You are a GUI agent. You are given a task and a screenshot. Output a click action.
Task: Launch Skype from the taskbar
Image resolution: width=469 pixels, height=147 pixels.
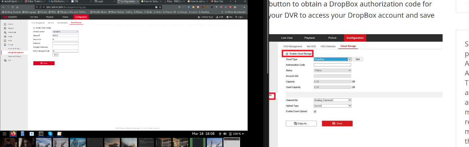(50, 134)
